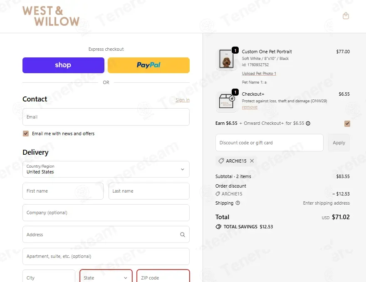Image resolution: width=366 pixels, height=282 pixels.
Task: Click the Onward Checkout+ info icon
Action: click(308, 124)
